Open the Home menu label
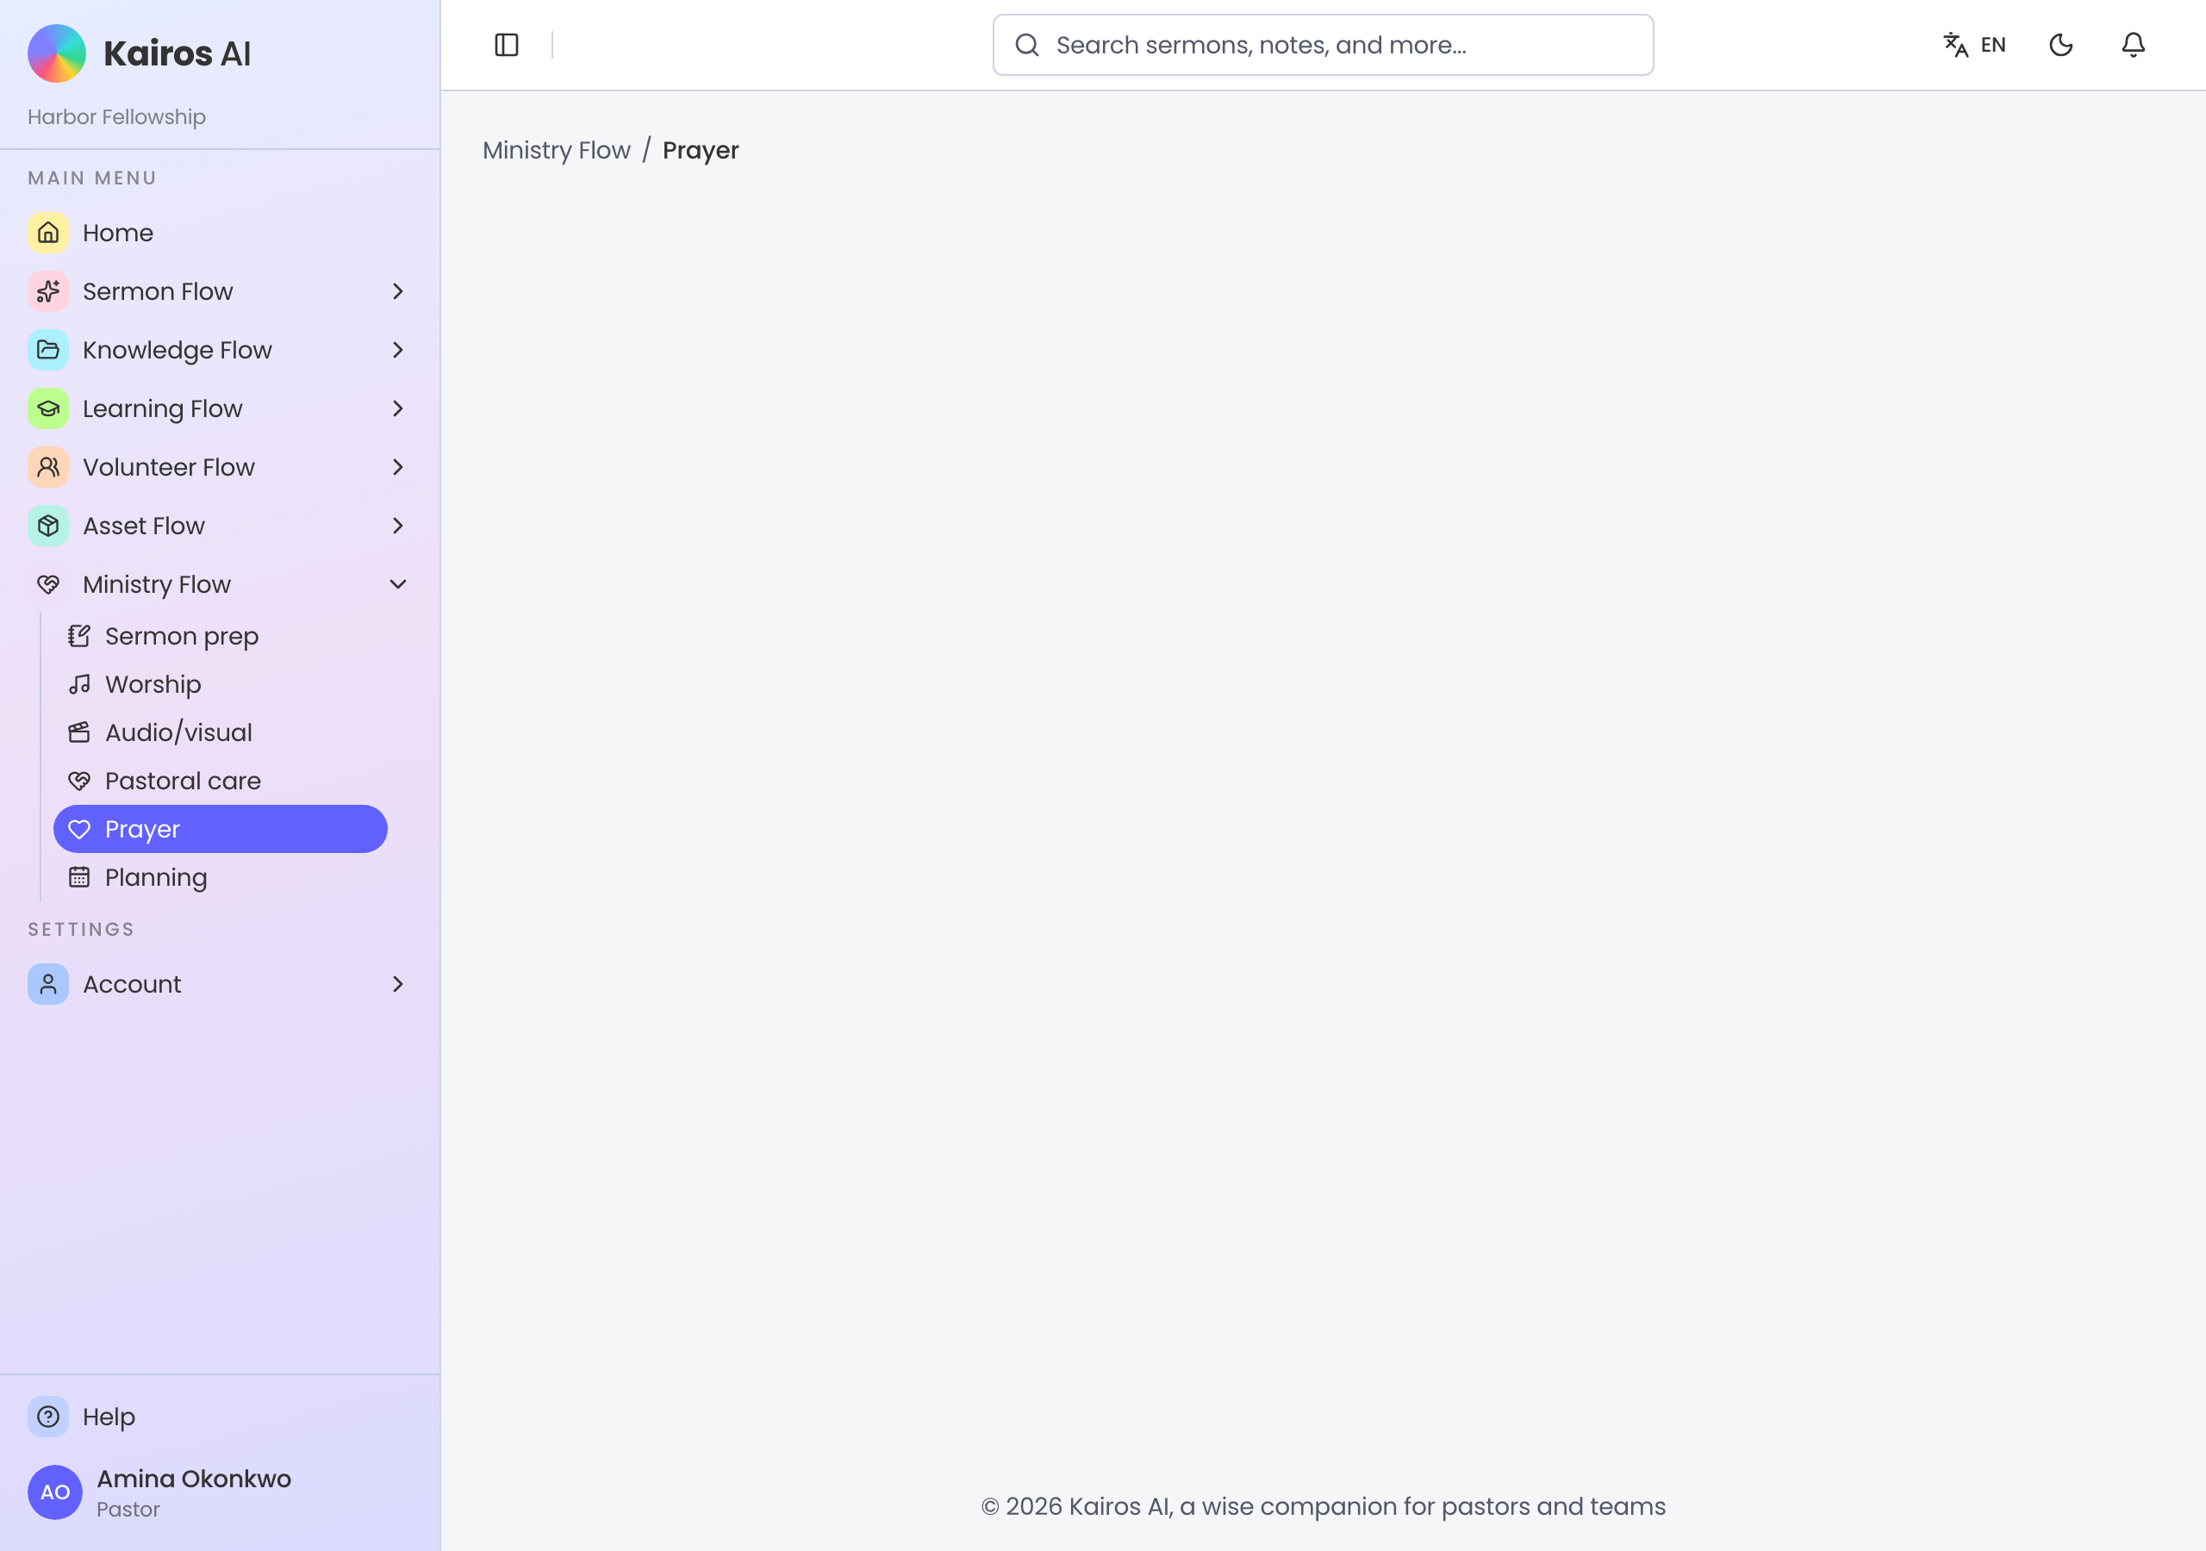Viewport: 2206px width, 1551px height. coord(118,233)
